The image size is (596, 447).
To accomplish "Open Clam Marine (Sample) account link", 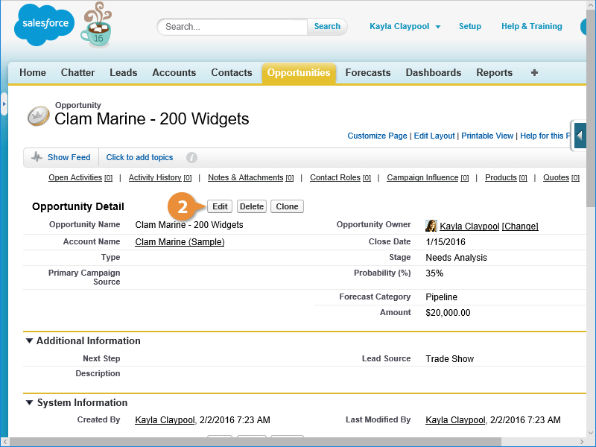I will coord(180,241).
